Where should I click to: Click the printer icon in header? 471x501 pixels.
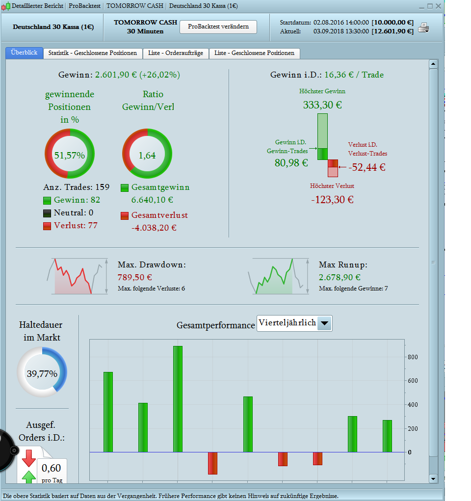point(424,28)
